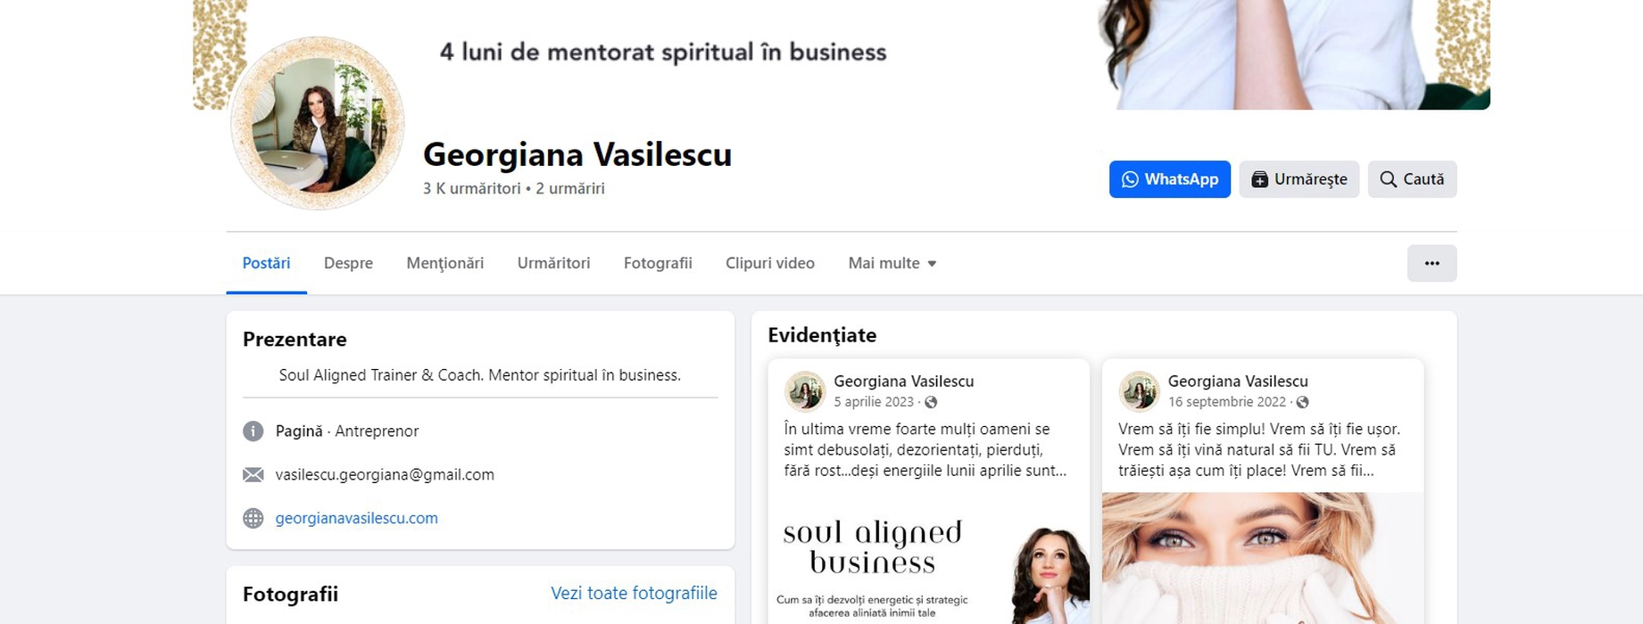Open the Caută search button
The height and width of the screenshot is (624, 1643).
tap(1412, 179)
